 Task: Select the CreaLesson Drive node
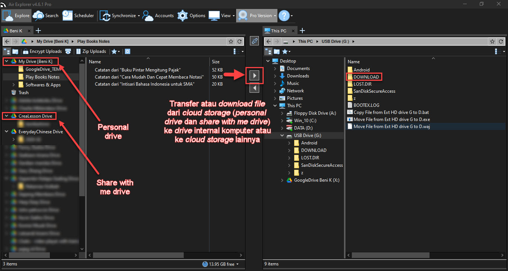35,116
